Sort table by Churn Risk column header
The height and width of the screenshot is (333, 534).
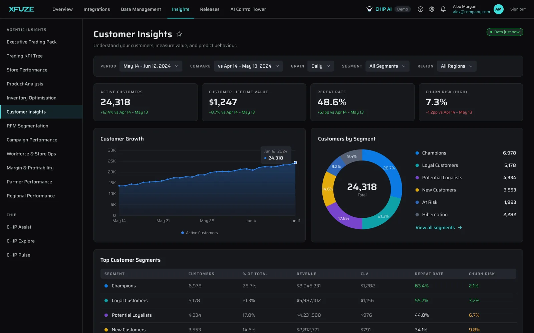(x=482, y=274)
